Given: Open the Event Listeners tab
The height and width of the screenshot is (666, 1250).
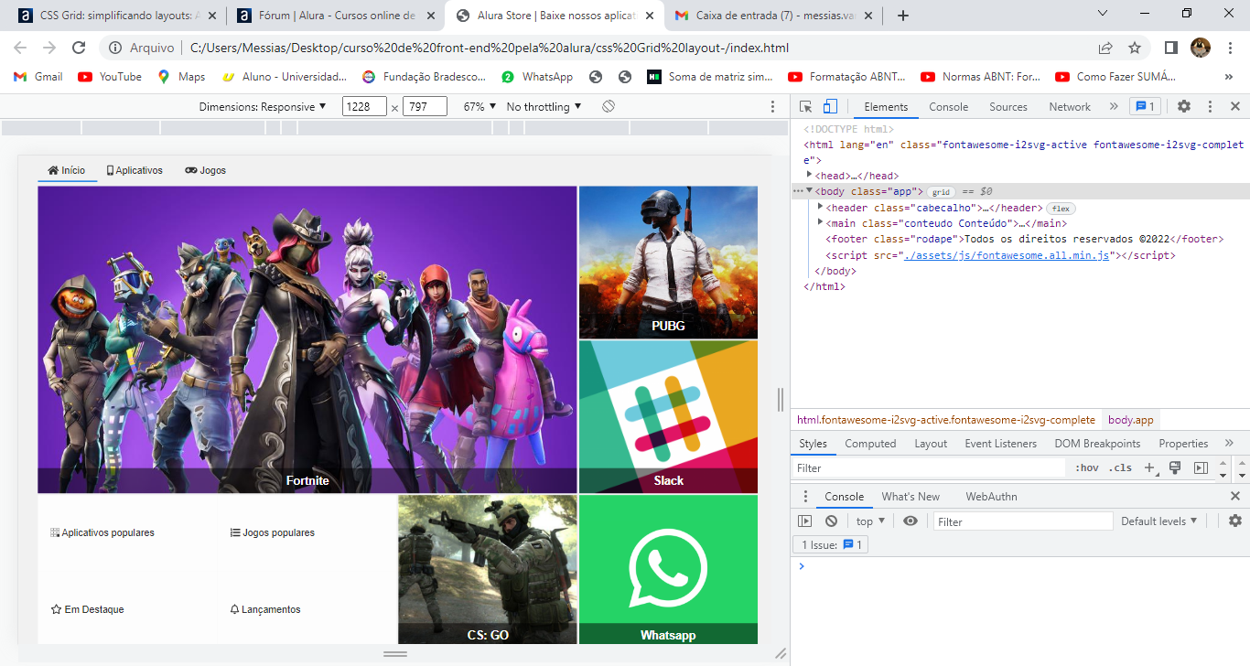Looking at the screenshot, I should click(1001, 444).
